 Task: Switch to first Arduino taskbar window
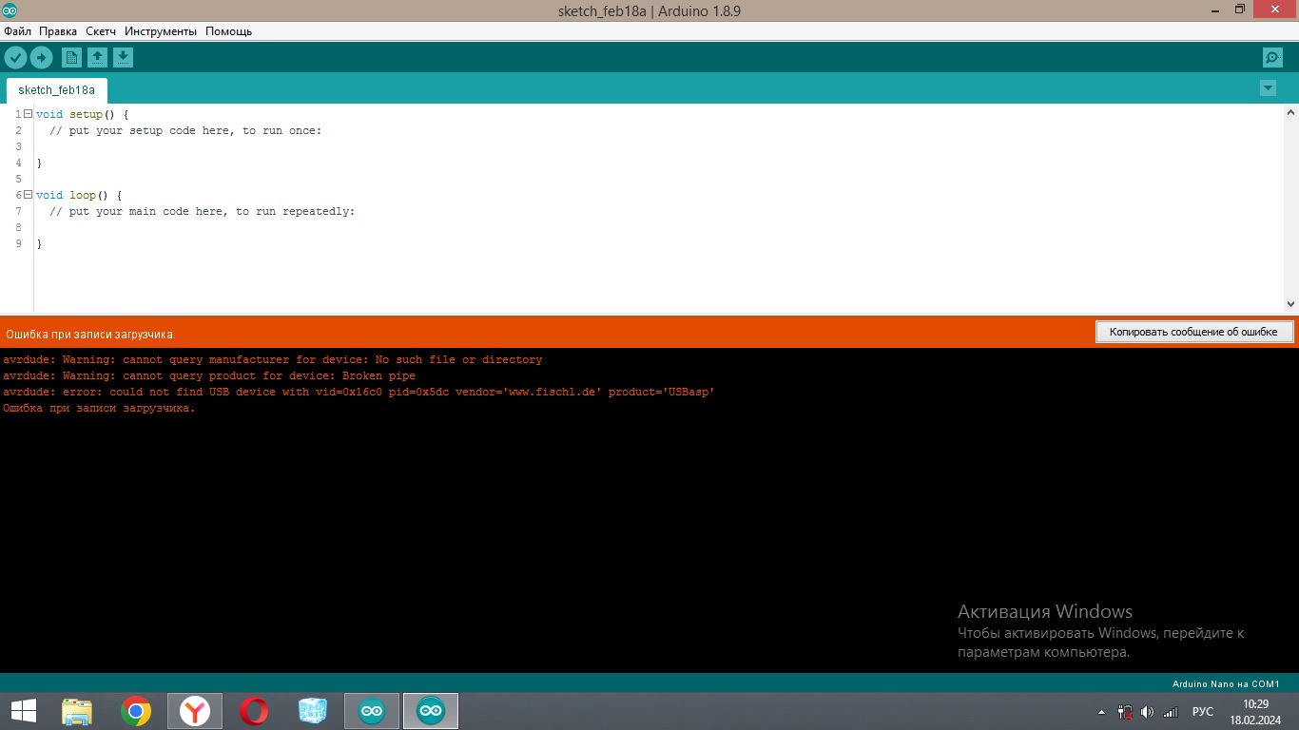coord(372,711)
